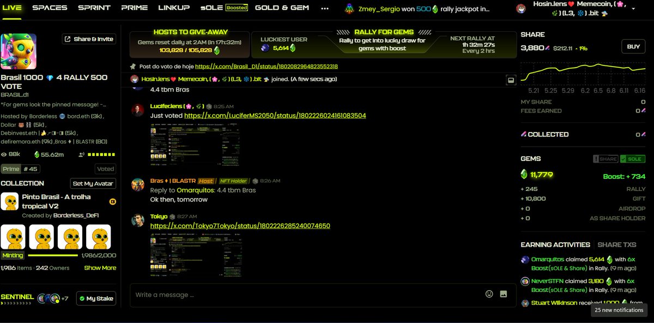Image resolution: width=654 pixels, height=323 pixels.
Task: Toggle the SOLE gems filter
Action: coord(632,159)
